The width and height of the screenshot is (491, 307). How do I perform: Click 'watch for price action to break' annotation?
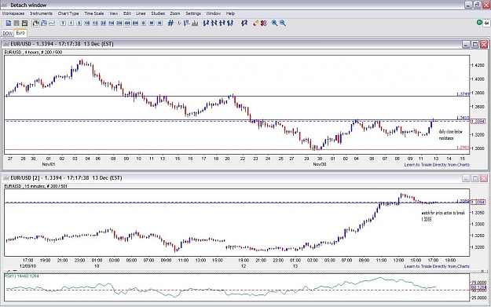(443, 216)
